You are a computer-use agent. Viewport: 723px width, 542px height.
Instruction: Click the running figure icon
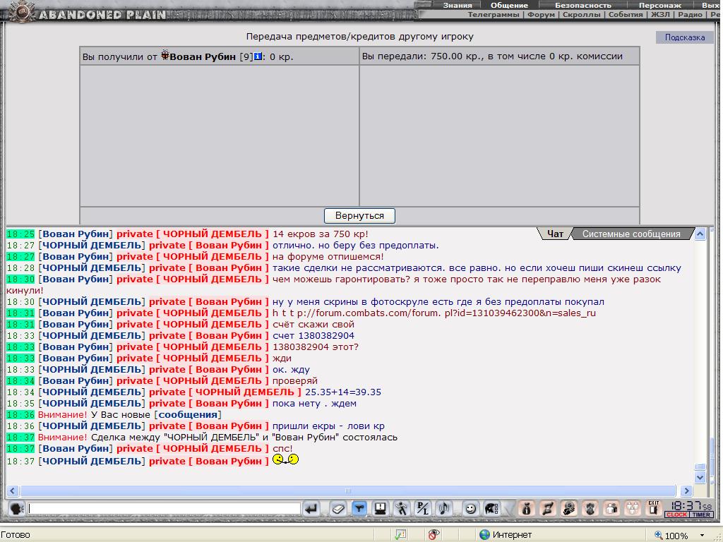click(402, 509)
